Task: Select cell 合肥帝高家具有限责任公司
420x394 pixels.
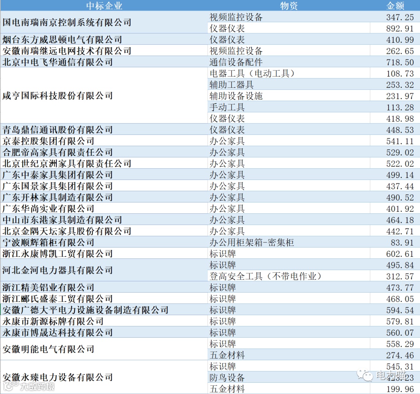Action: coord(104,152)
